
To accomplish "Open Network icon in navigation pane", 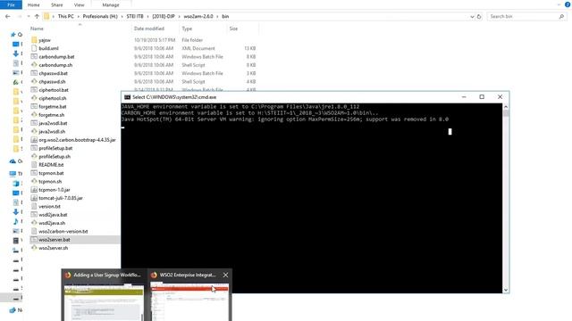I will (13, 310).
